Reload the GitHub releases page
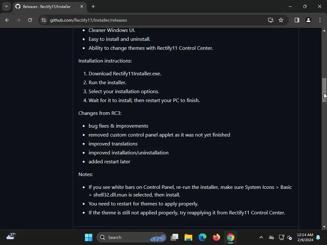Viewport: 327px width, 245px height. point(30,20)
